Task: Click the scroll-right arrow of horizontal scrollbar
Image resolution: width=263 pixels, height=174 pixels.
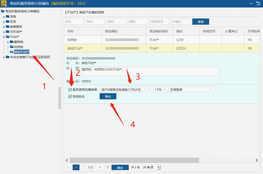Action: [257, 160]
